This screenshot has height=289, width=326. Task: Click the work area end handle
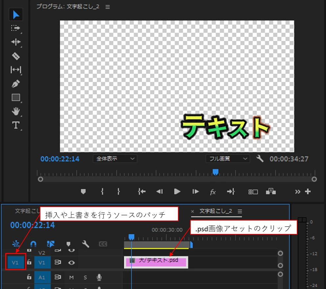point(191,245)
